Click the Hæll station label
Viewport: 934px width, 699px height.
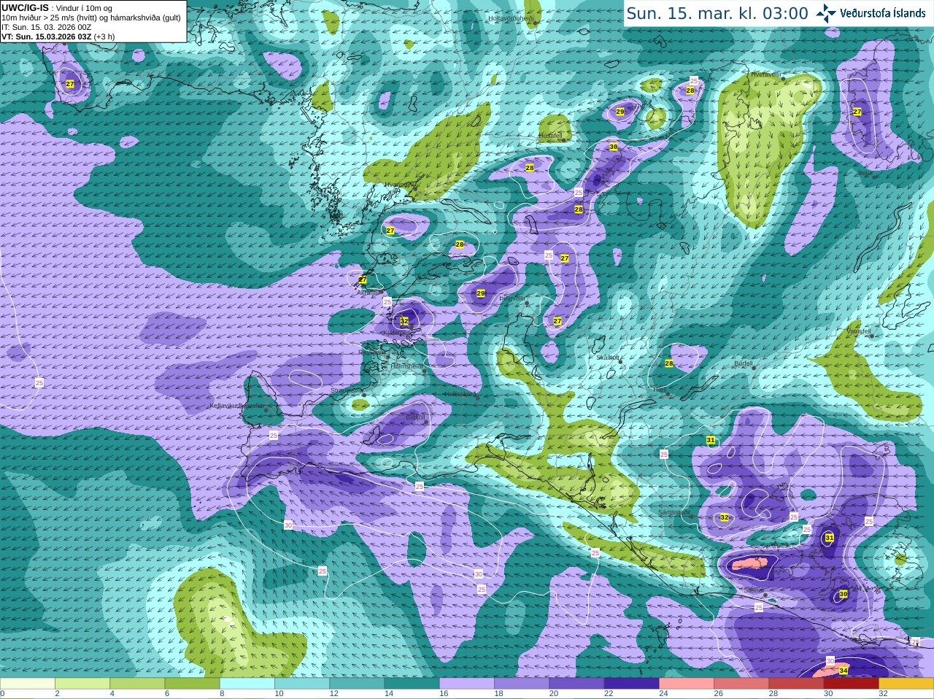[x=659, y=390]
